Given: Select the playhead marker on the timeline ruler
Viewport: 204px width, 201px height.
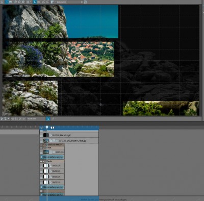Looking at the screenshot, I should pos(47,127).
